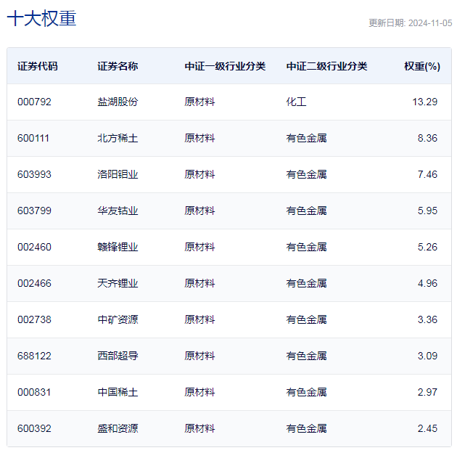Click 原材料 in the 中国稀土 row
This screenshot has height=453, width=457.
click(x=199, y=392)
